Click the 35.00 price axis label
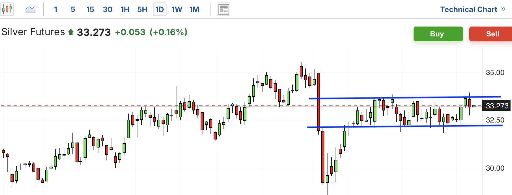 click(x=495, y=73)
